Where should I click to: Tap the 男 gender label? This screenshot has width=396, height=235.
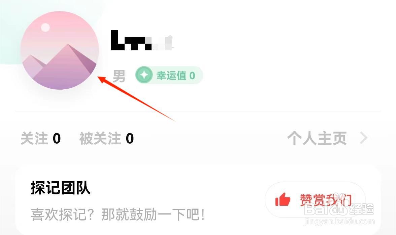[x=119, y=76]
